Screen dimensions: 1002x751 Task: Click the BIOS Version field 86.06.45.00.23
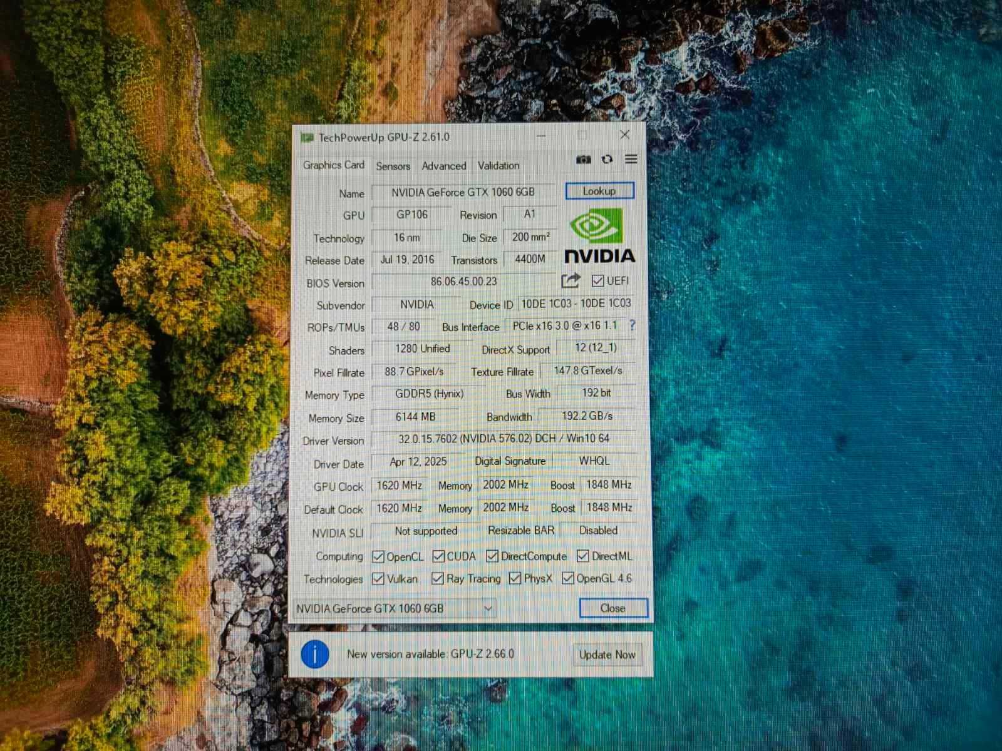click(x=463, y=282)
